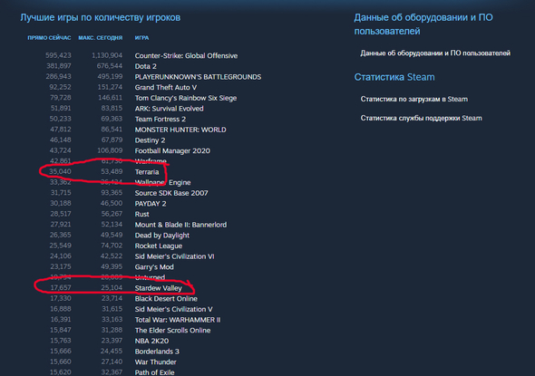
Task: Click Total War: WARHAMMER II
Action: click(x=178, y=320)
